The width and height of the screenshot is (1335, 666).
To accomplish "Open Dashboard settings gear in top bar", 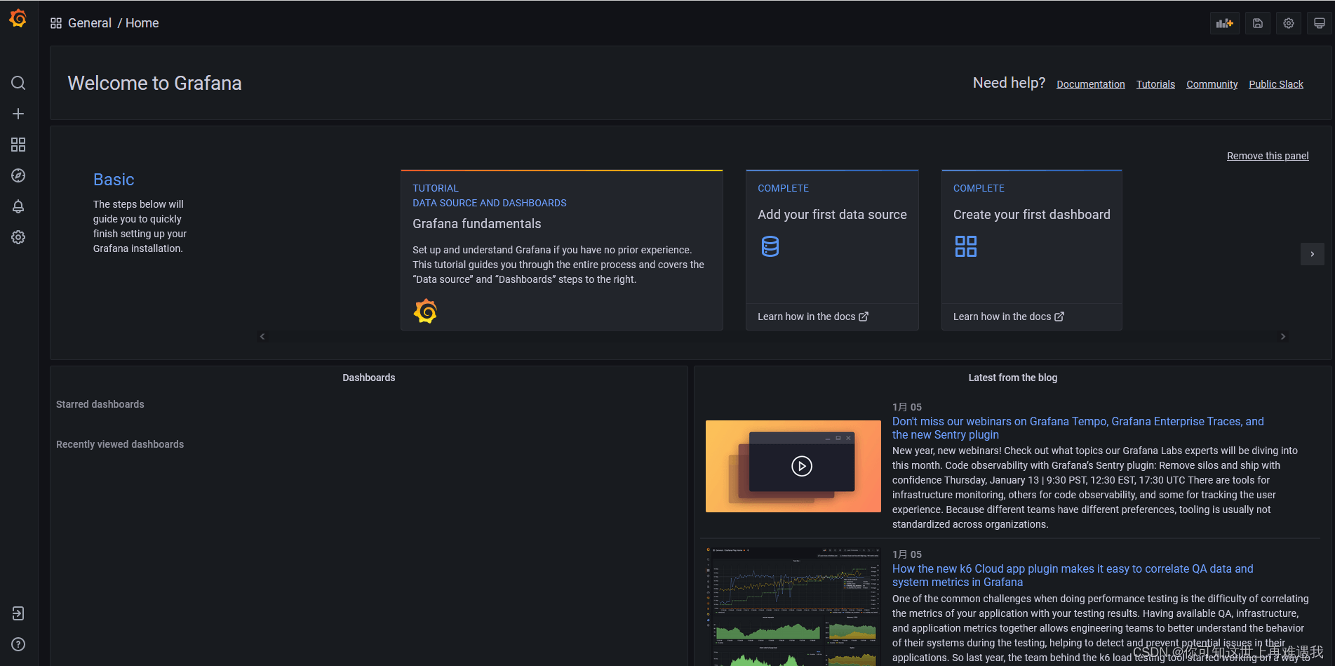I will (x=1289, y=23).
